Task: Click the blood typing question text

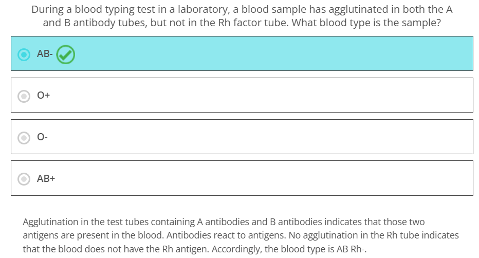Action: tap(242, 16)
